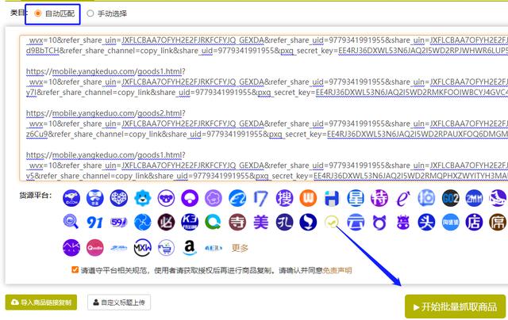Viewport: 508px width, 320px height.
Task: Select the 美 platform icon
Action: point(261,223)
